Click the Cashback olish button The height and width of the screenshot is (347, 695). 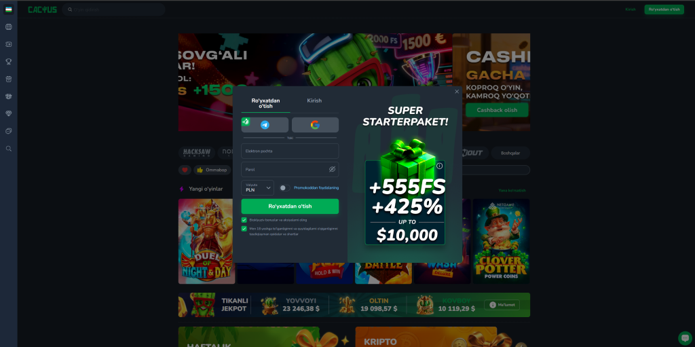(497, 110)
